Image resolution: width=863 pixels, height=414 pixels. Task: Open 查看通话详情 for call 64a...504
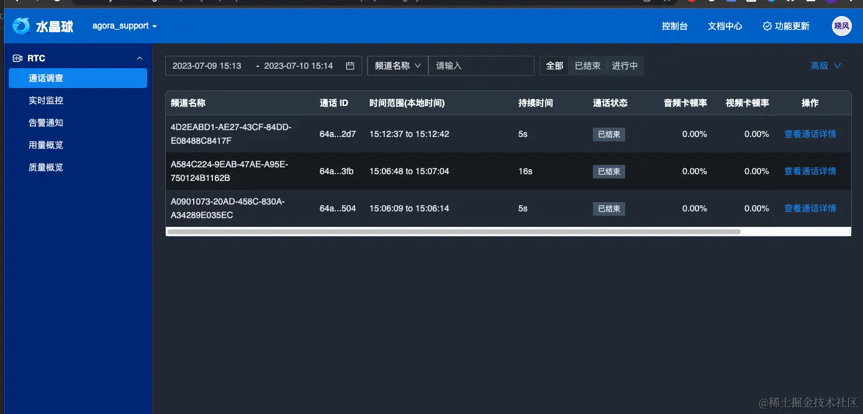(810, 208)
